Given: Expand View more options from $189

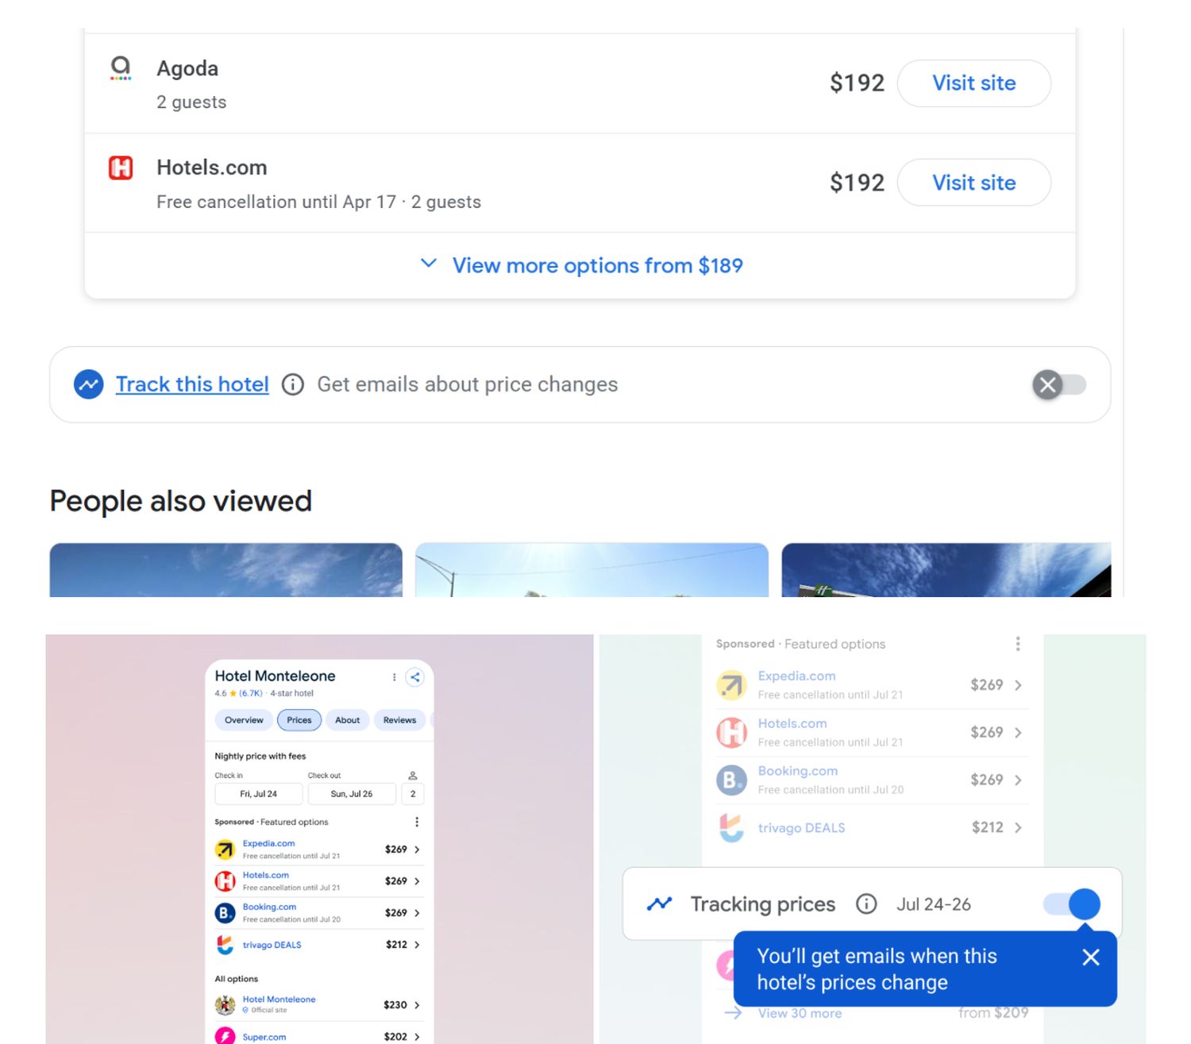Looking at the screenshot, I should click(580, 265).
